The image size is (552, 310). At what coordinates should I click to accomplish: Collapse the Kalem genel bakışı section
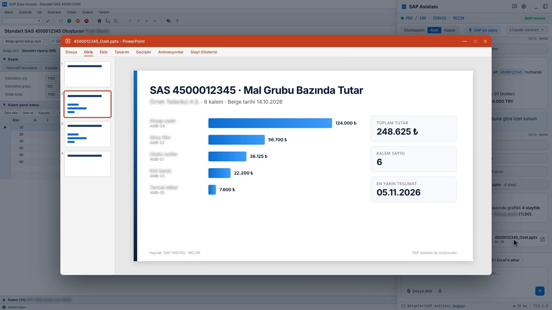point(4,105)
